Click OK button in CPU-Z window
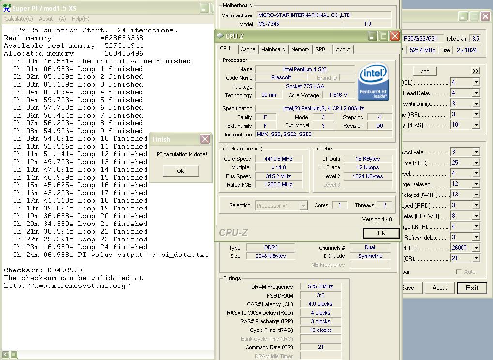The image size is (493, 360). (381, 233)
